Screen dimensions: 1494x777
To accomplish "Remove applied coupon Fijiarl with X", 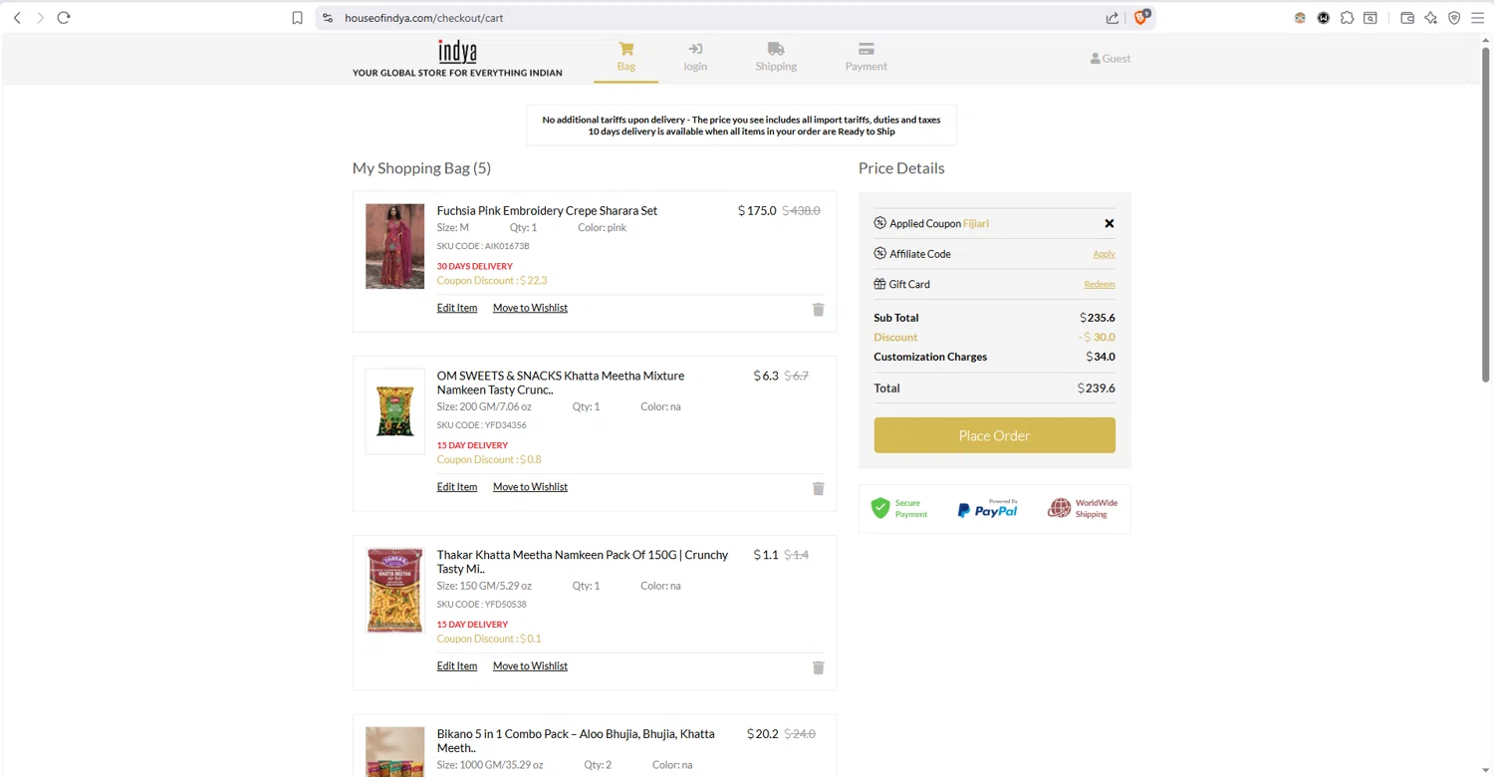I will (x=1110, y=224).
